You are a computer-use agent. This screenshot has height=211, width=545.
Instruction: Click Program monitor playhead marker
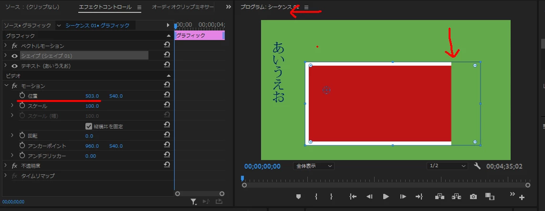pos(242,178)
